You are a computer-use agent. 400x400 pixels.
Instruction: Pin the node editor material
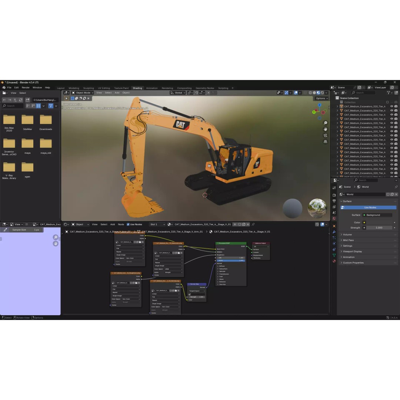pyautogui.click(x=253, y=224)
